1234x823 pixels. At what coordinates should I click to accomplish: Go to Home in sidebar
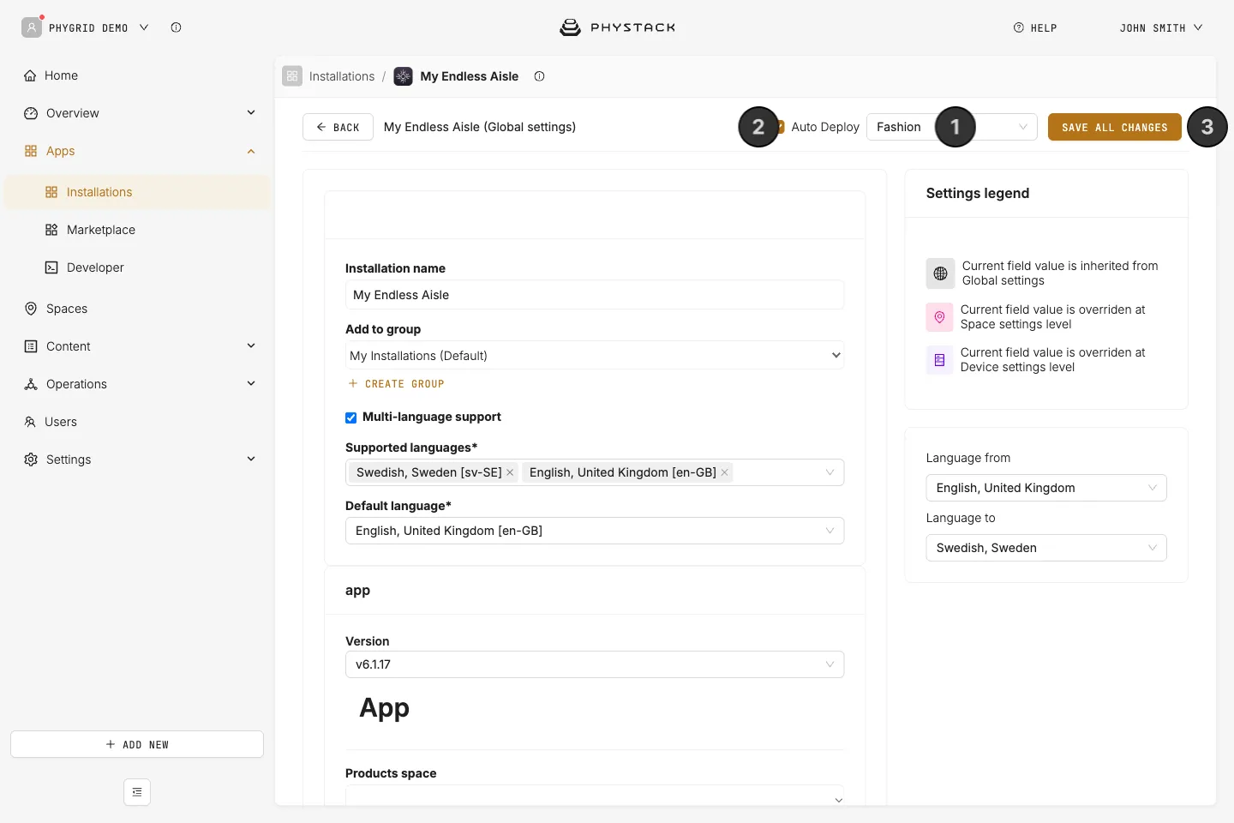(x=137, y=75)
